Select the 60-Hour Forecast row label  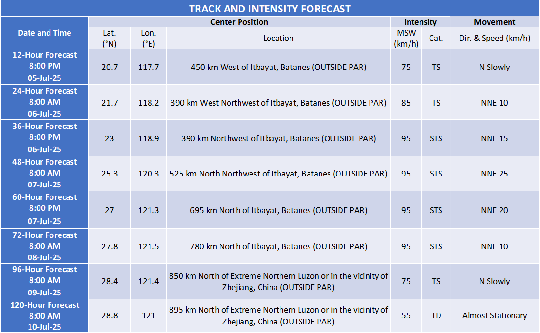44,209
